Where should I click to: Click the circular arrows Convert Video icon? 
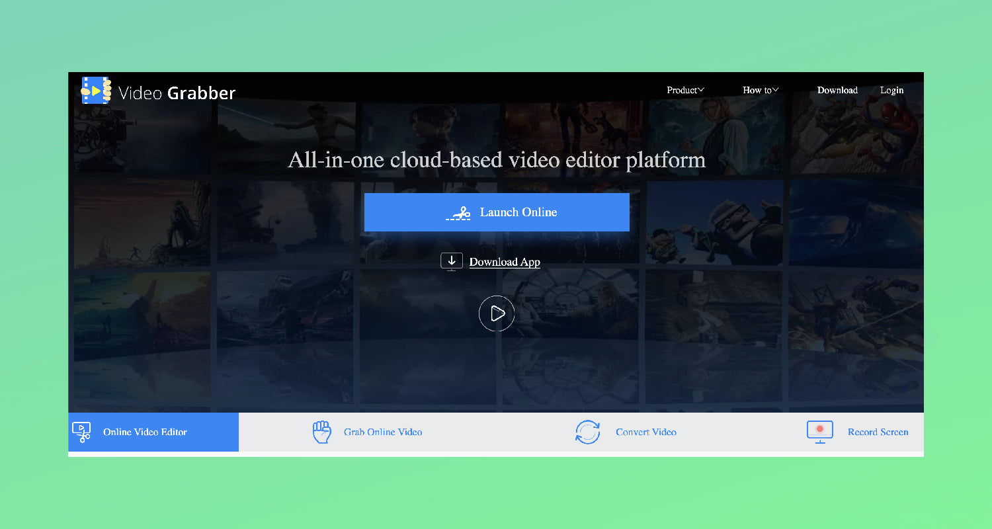click(x=587, y=432)
